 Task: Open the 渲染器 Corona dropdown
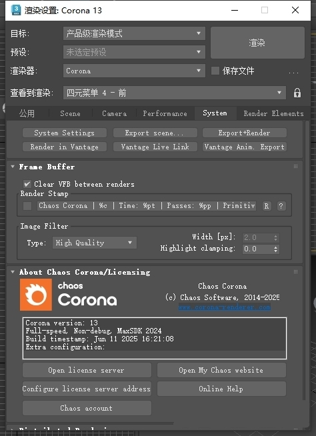(x=135, y=71)
